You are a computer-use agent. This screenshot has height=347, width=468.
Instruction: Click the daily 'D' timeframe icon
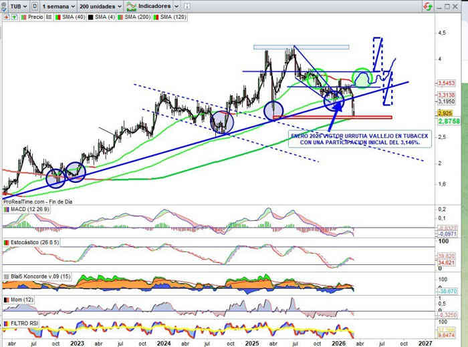pyautogui.click(x=35, y=6)
